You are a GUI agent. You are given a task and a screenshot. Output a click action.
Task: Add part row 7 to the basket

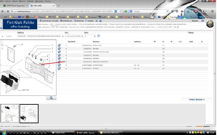click(x=59, y=65)
